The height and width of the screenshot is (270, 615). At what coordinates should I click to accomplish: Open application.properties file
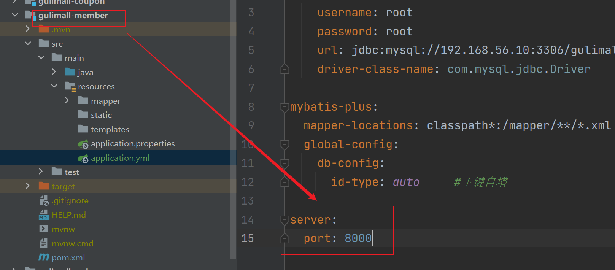pos(133,144)
